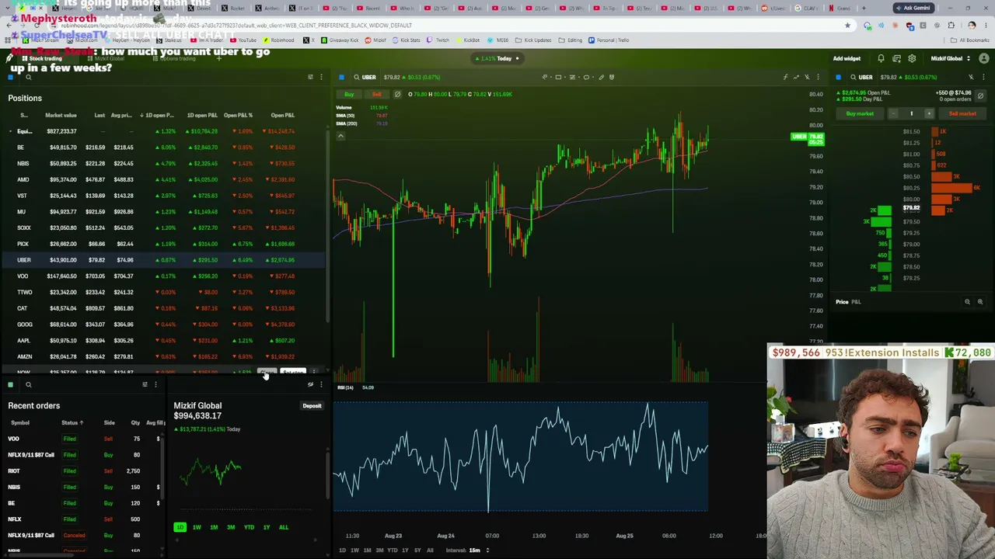Toggle hide balance in portfolio panel
This screenshot has width=995, height=559.
tap(310, 384)
